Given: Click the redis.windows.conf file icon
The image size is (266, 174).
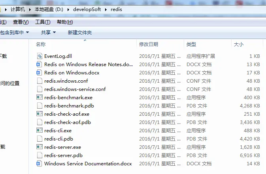Looking at the screenshot, I should (40, 81).
